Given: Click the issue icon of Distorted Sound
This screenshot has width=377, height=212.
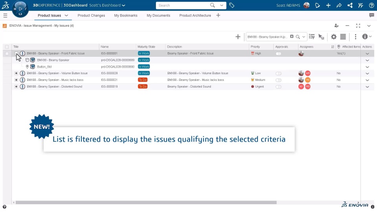Looking at the screenshot, I should (x=22, y=86).
